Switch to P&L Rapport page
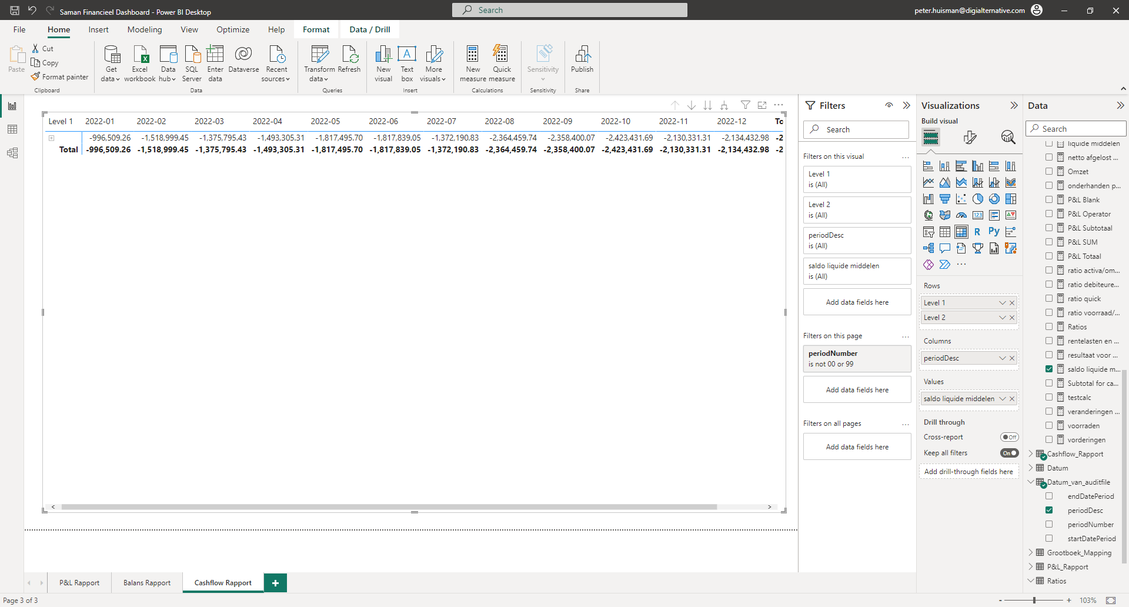The image size is (1129, 607). pos(79,583)
